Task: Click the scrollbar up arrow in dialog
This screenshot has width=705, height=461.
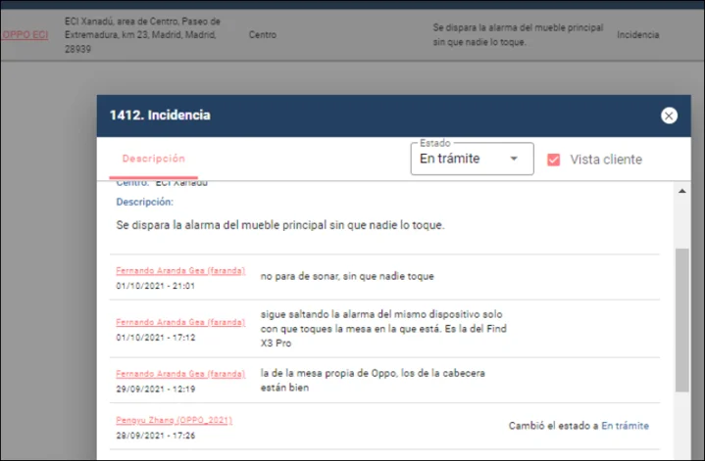Action: click(x=682, y=193)
